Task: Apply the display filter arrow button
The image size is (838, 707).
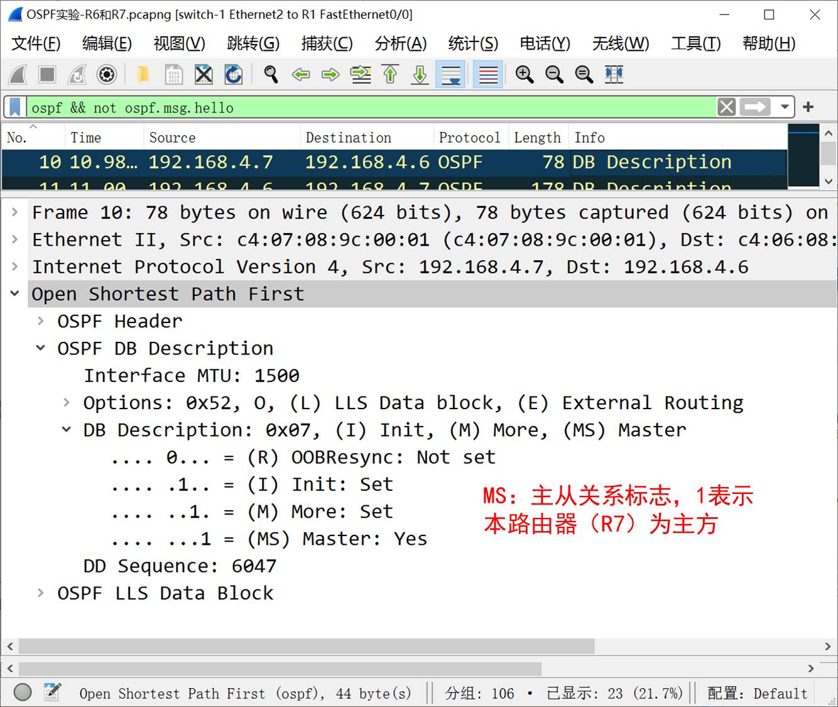Action: click(x=754, y=107)
